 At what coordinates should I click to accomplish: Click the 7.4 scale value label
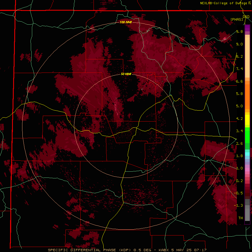239,69
